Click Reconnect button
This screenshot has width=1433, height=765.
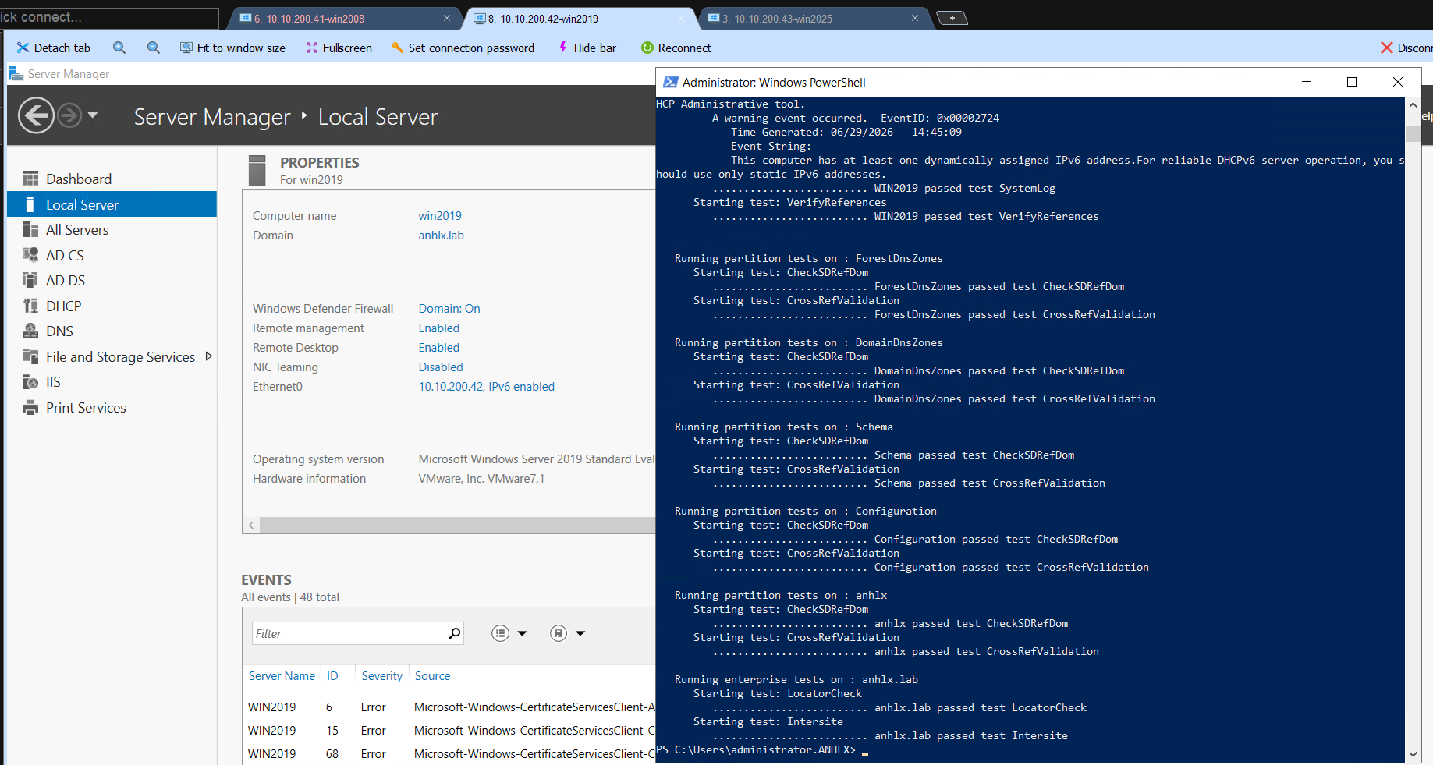[676, 48]
